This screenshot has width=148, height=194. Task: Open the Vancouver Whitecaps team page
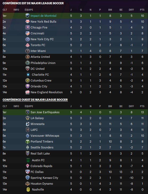tap(45, 136)
